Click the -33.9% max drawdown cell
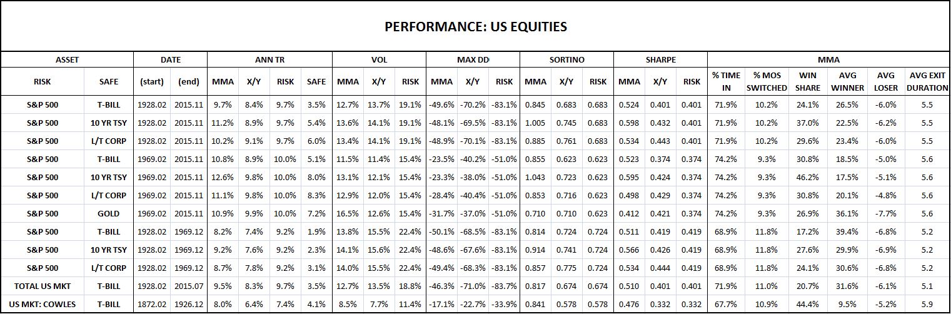 tap(504, 304)
